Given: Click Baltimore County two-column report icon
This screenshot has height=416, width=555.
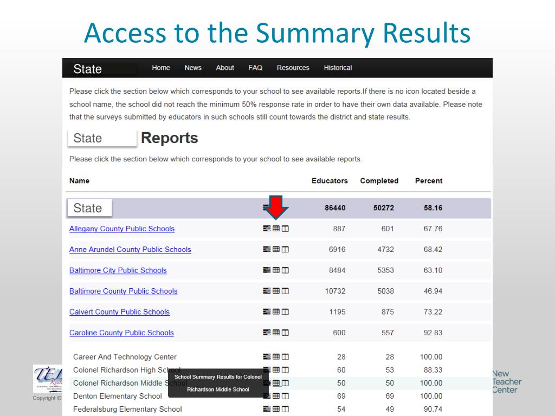Looking at the screenshot, I should tap(285, 291).
